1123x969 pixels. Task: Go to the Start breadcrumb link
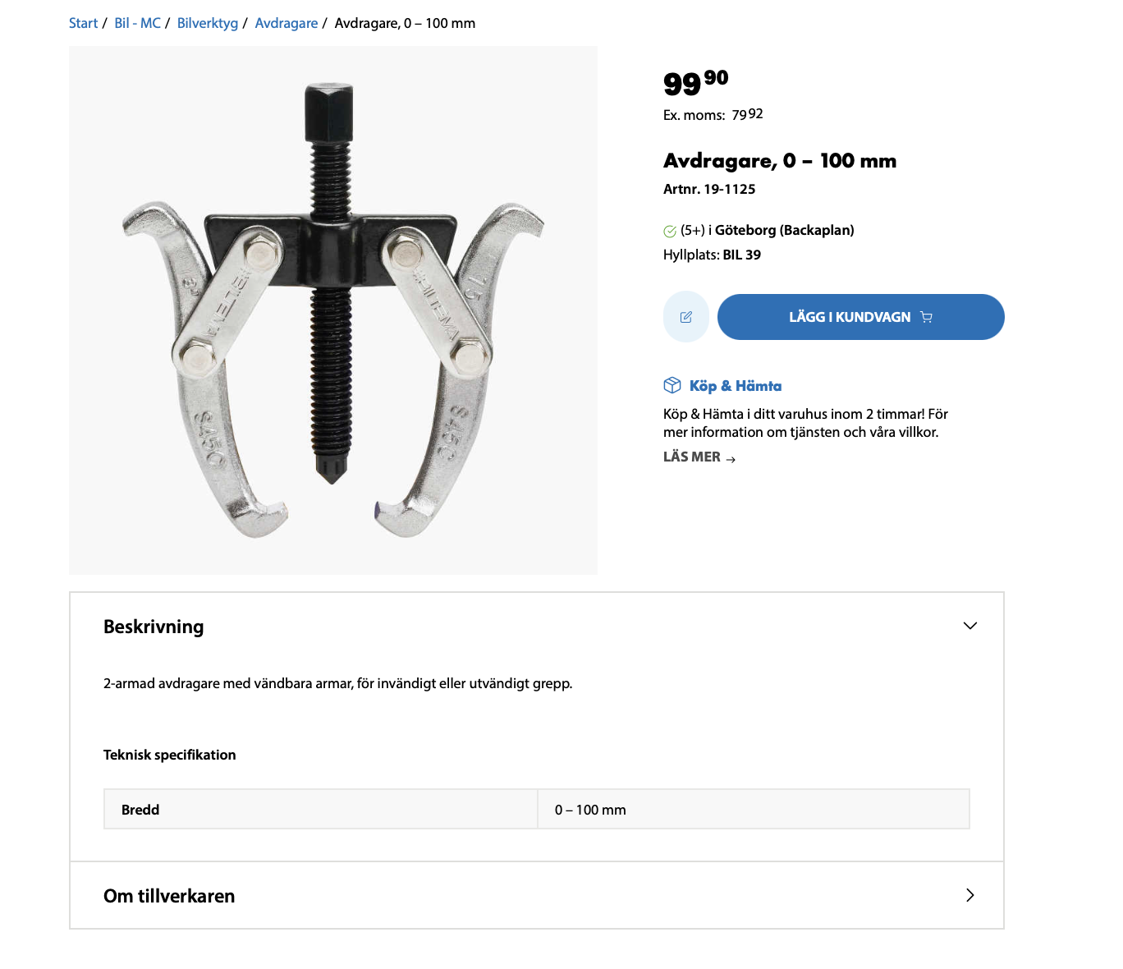point(83,23)
